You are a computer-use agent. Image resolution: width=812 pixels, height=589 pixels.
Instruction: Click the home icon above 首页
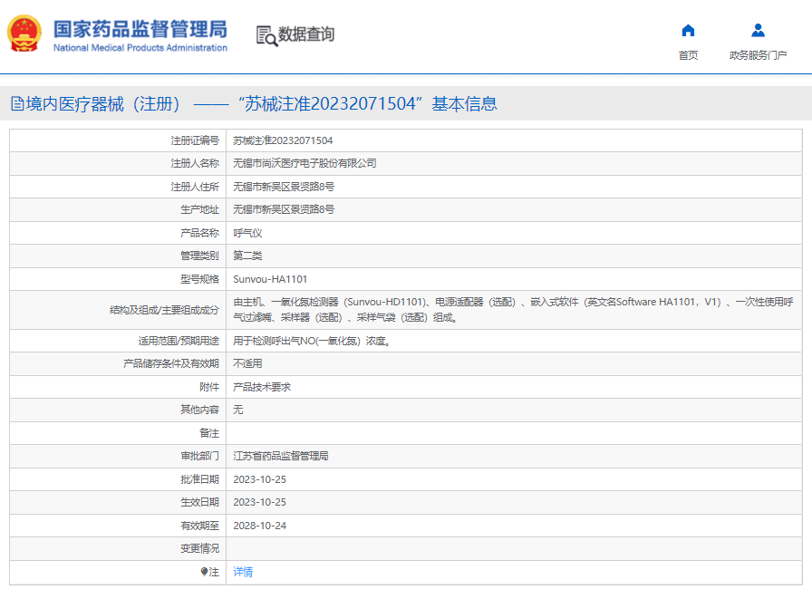pyautogui.click(x=688, y=30)
